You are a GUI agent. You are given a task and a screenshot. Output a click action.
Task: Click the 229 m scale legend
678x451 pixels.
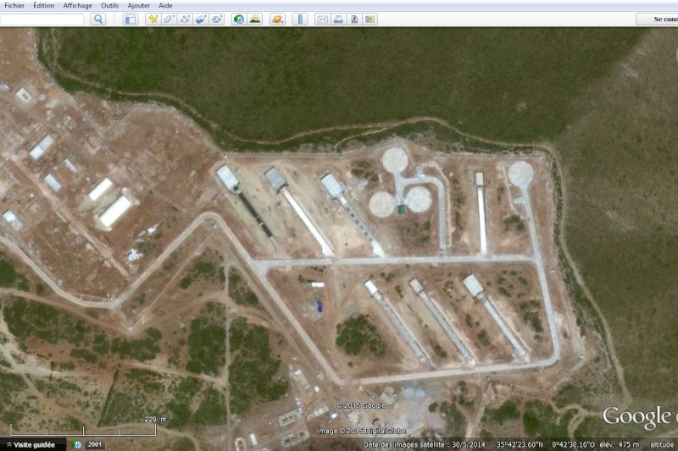pyautogui.click(x=155, y=419)
